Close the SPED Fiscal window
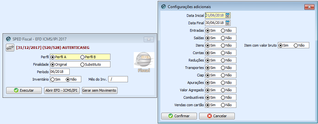Image resolution: width=318 pixels, height=124 pixels. point(149,39)
